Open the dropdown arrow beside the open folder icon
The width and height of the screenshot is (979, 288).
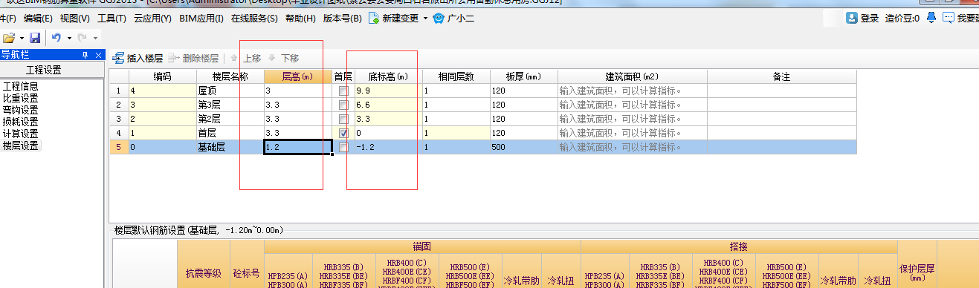click(22, 38)
